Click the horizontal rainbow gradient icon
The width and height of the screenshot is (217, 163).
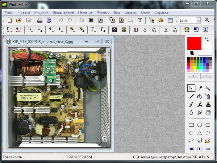coord(187,30)
